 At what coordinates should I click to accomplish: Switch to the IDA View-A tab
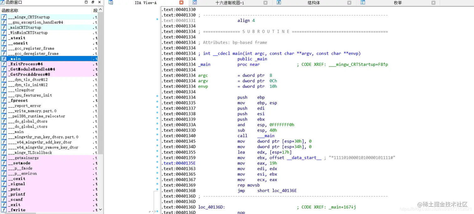coord(146,3)
